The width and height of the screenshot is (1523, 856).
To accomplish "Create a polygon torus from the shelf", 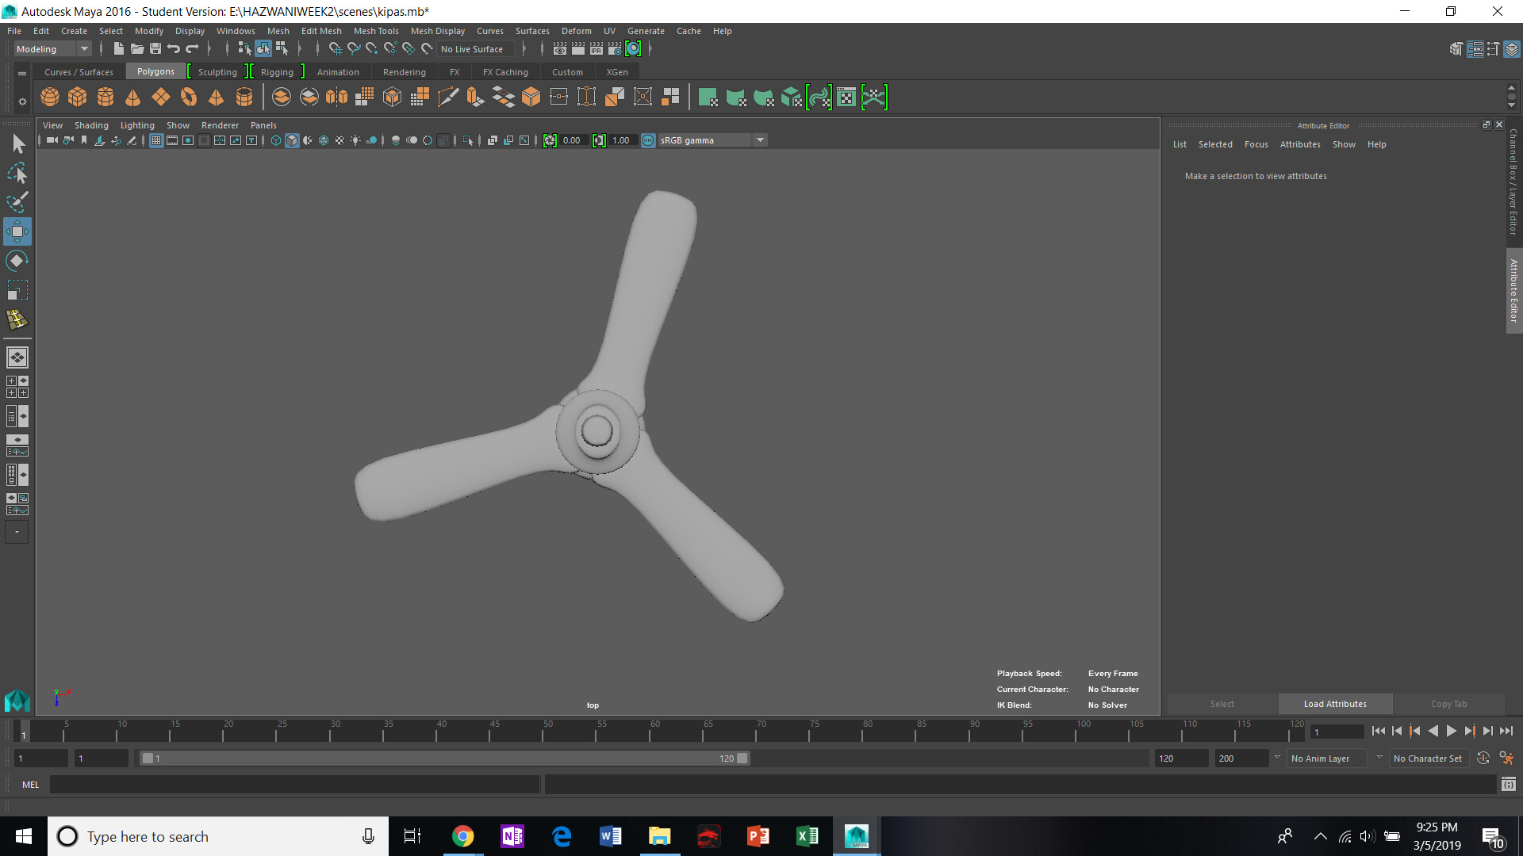I will pyautogui.click(x=188, y=97).
